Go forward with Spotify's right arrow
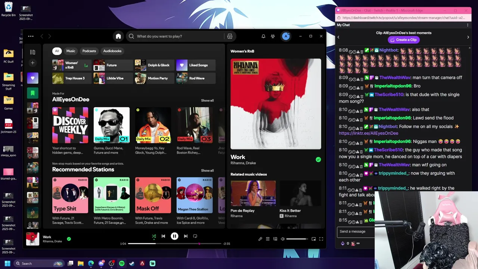 49,36
